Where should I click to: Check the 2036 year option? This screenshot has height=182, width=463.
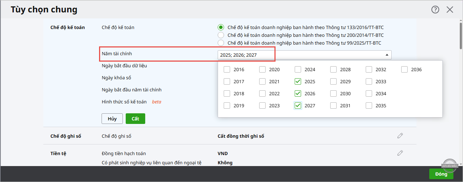tap(404, 69)
